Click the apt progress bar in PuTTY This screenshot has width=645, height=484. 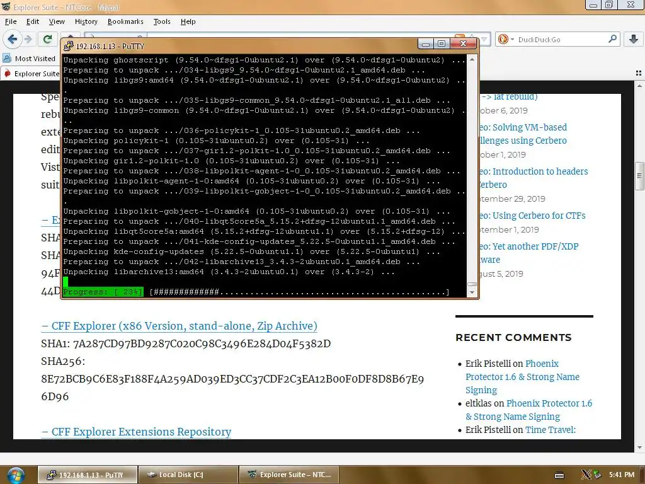coord(299,292)
